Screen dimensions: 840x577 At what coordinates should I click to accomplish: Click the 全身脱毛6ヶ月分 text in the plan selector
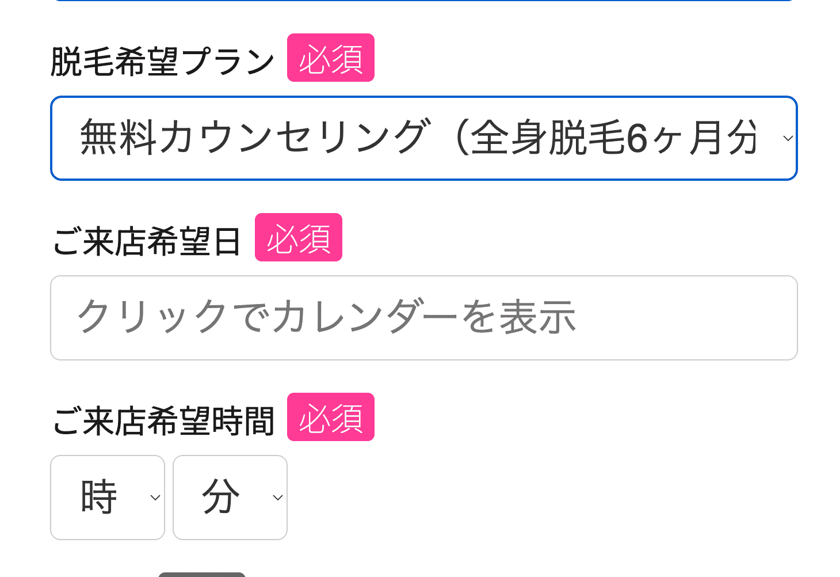pyautogui.click(x=614, y=138)
